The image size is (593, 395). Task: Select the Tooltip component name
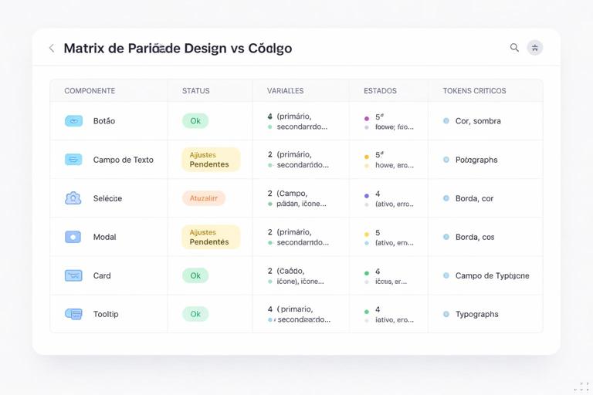[x=106, y=314]
